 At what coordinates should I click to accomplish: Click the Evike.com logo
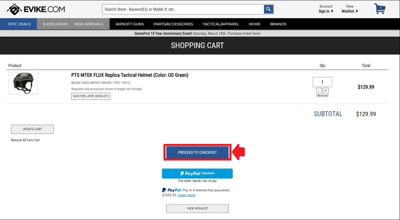pos(36,10)
